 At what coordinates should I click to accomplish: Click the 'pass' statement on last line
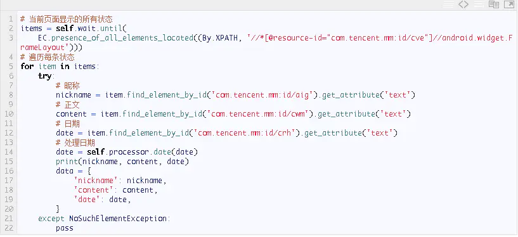pyautogui.click(x=65, y=228)
